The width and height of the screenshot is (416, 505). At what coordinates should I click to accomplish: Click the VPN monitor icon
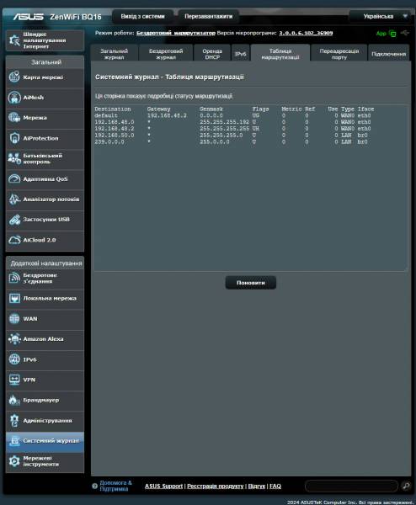(14, 380)
